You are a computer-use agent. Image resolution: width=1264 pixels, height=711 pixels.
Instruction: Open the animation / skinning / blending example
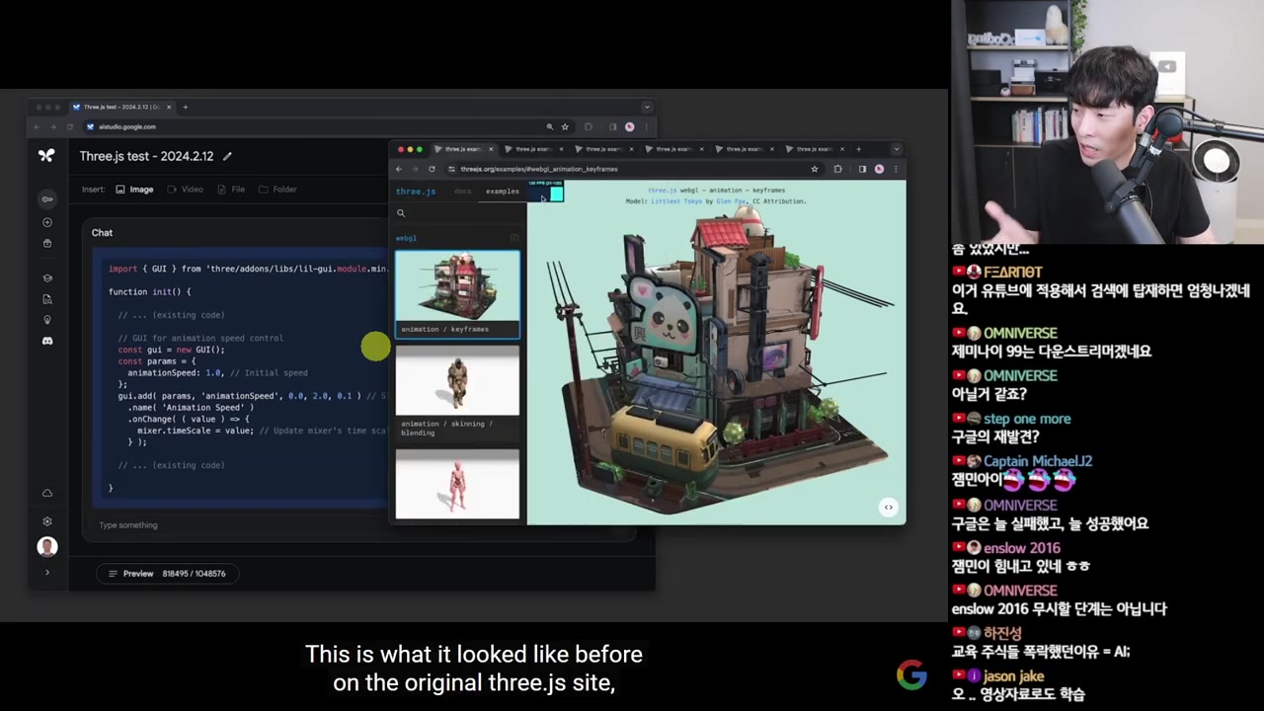(457, 393)
